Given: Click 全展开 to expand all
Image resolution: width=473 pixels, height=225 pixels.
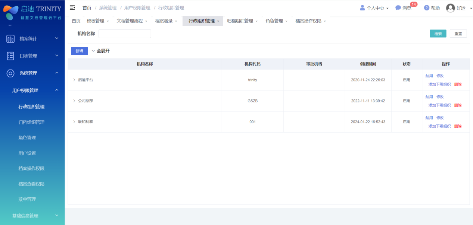Looking at the screenshot, I should [100, 51].
